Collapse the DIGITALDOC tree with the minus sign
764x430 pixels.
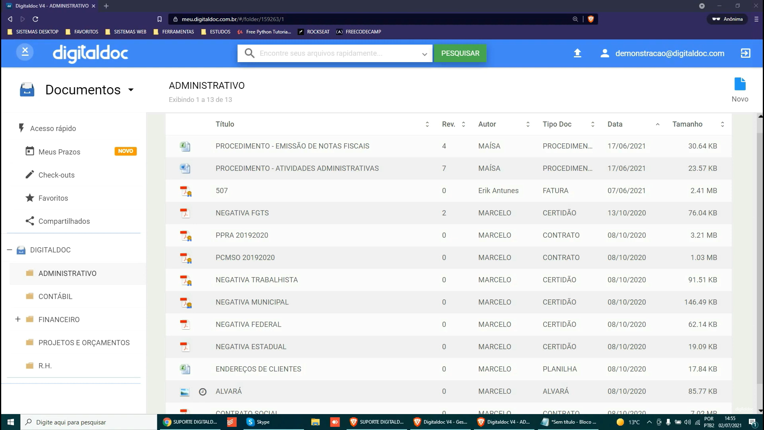tap(10, 250)
